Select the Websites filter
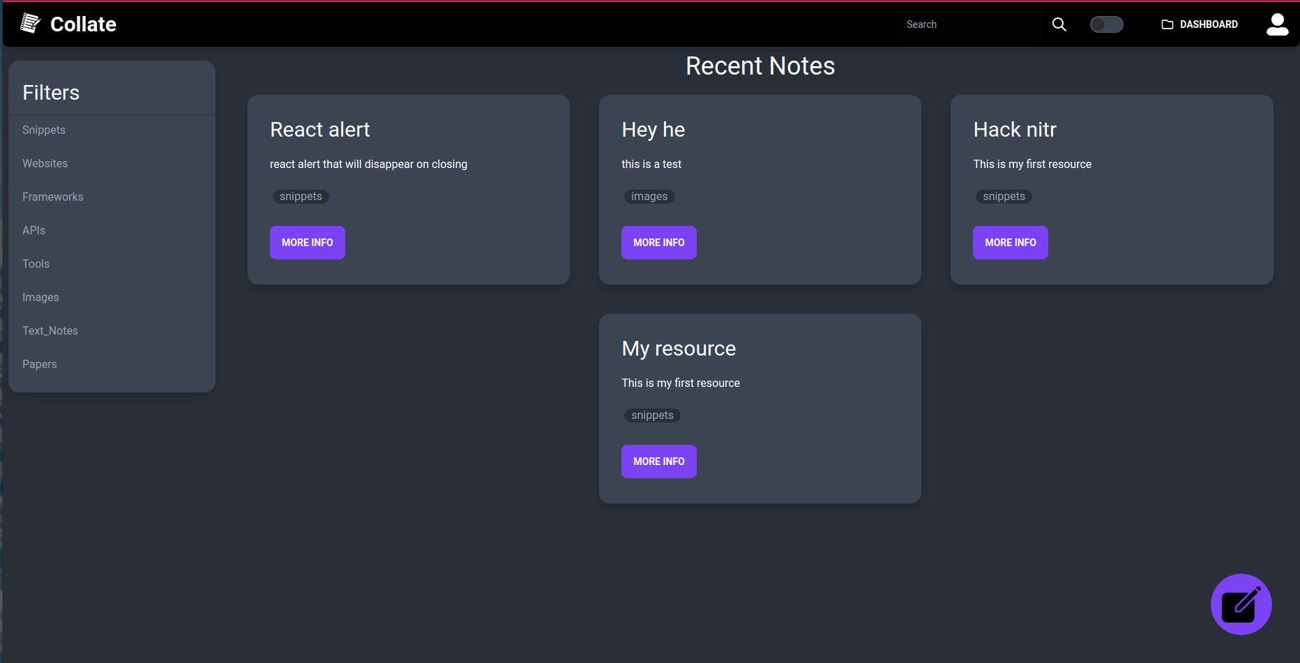 (45, 163)
